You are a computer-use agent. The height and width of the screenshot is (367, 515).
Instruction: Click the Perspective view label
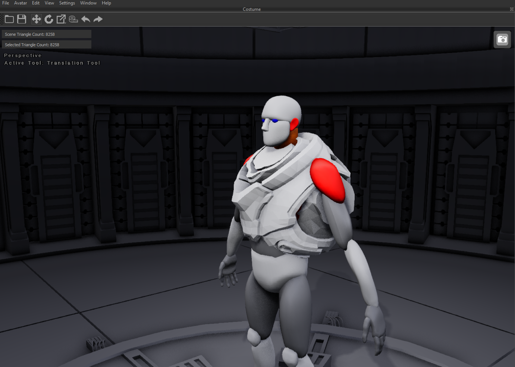pyautogui.click(x=23, y=56)
